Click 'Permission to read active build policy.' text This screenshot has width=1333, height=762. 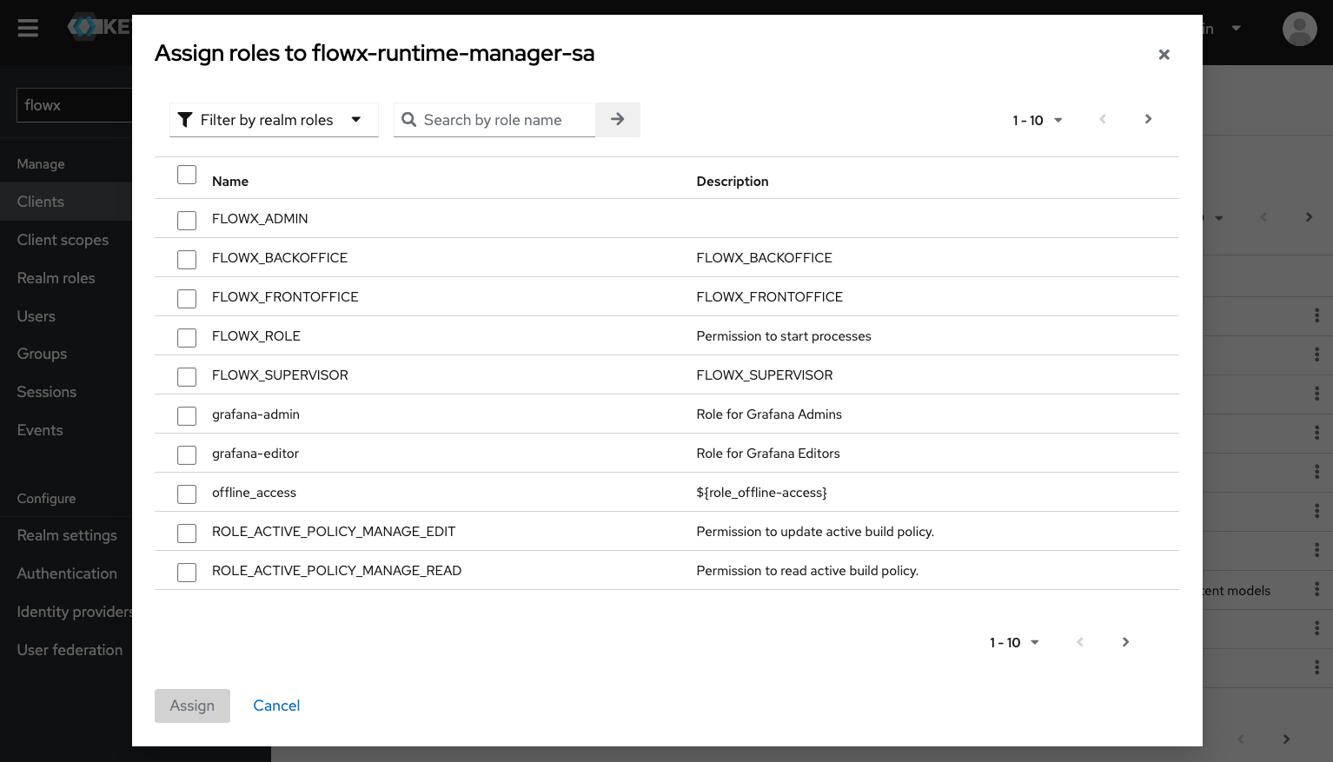(x=807, y=571)
